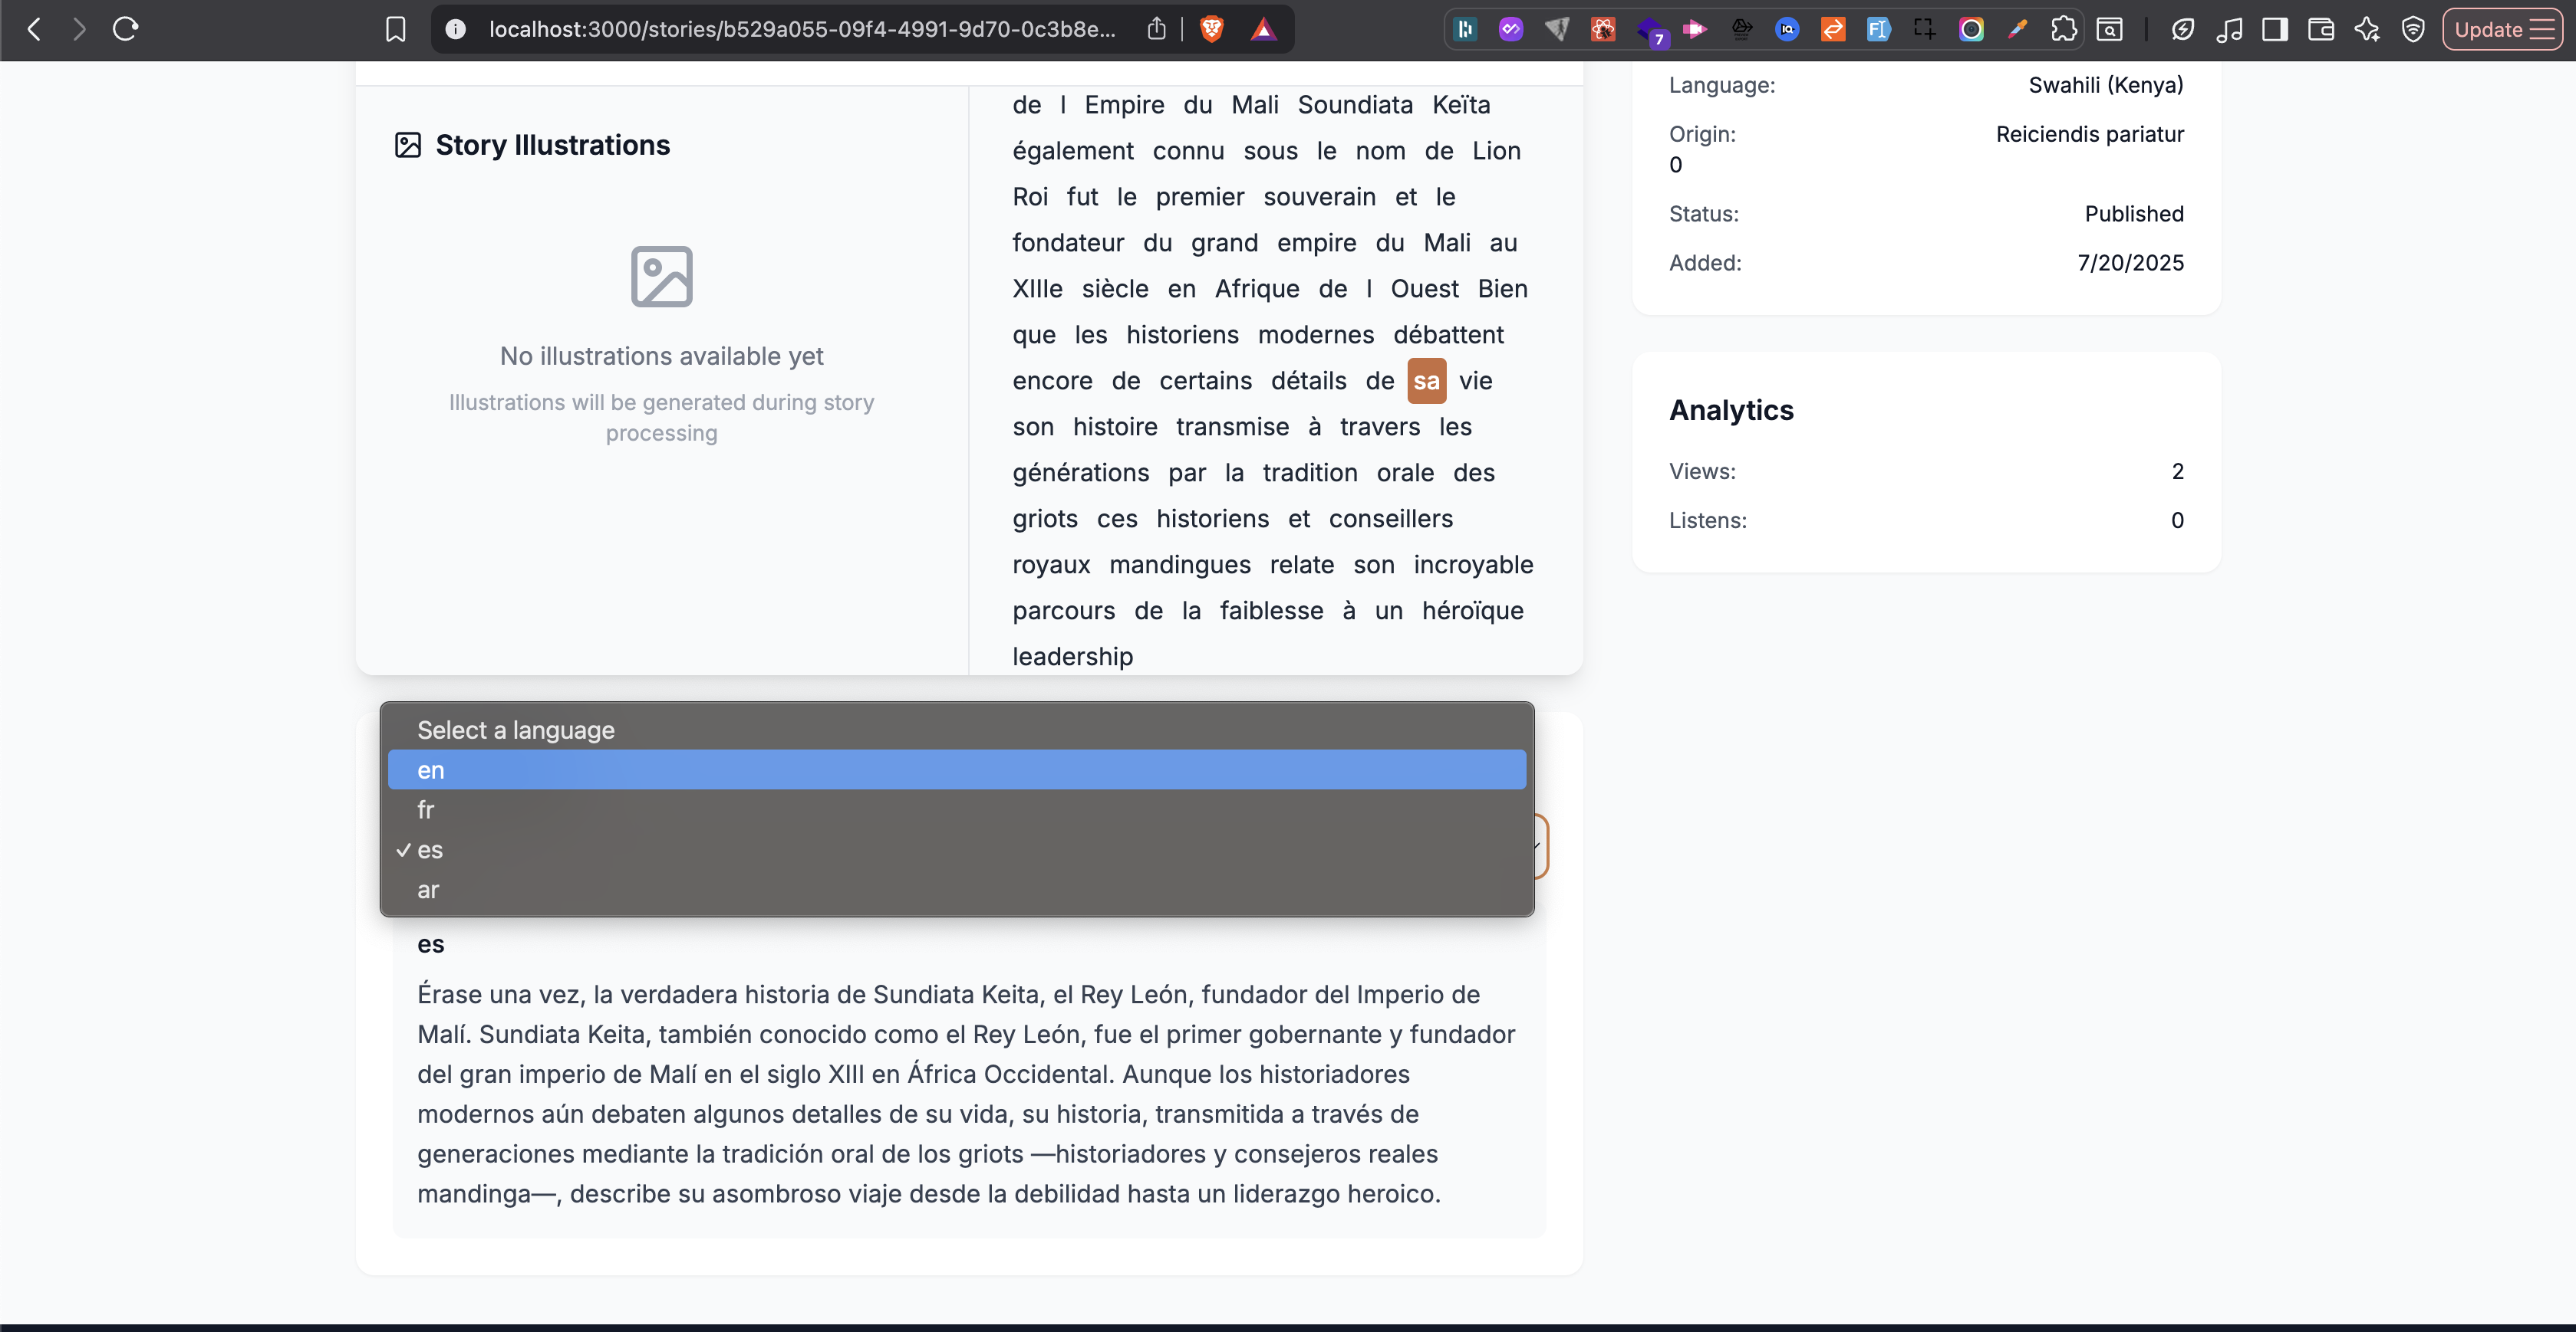This screenshot has height=1332, width=2576.
Task: Toggle the browser sidebar panel icon
Action: (x=2275, y=29)
